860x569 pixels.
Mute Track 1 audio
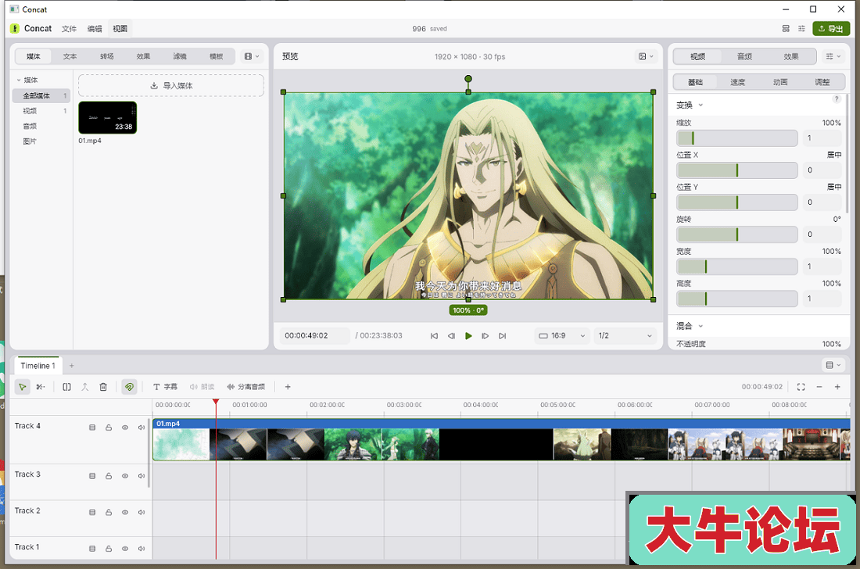[x=142, y=548]
